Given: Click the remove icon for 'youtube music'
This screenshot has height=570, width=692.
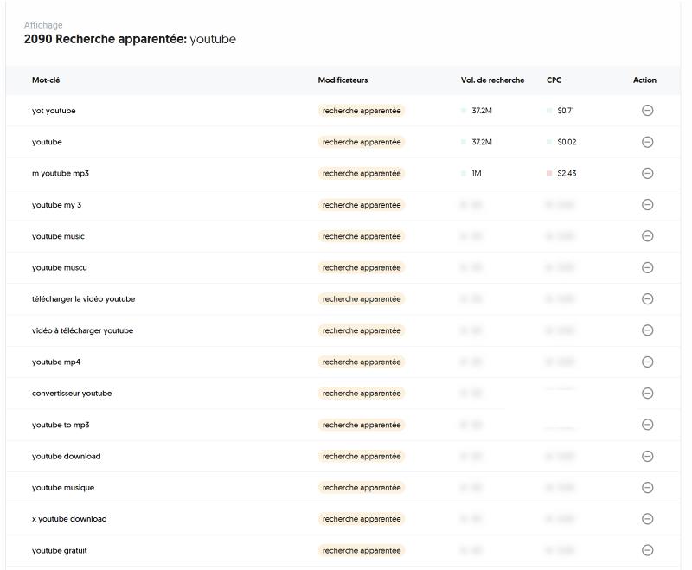Looking at the screenshot, I should (x=647, y=236).
